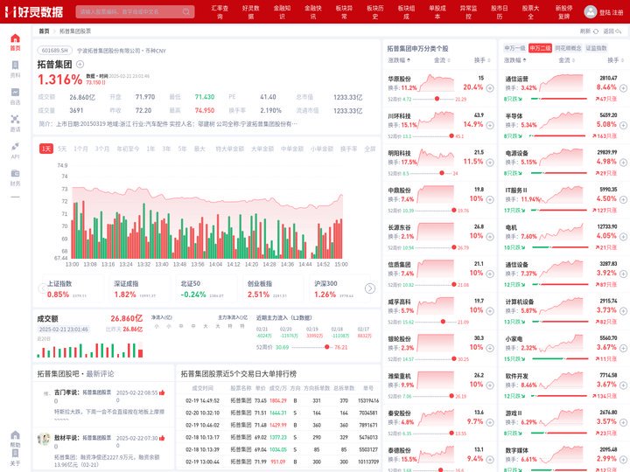Open the 帮助 help icon at the sidebar bottom
The width and height of the screenshot is (630, 472).
pyautogui.click(x=15, y=435)
